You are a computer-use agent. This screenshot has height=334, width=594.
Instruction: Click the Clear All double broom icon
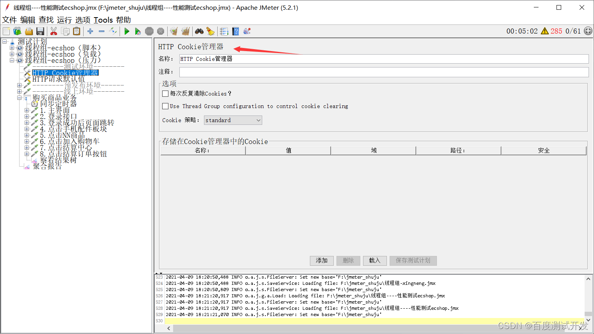click(185, 31)
